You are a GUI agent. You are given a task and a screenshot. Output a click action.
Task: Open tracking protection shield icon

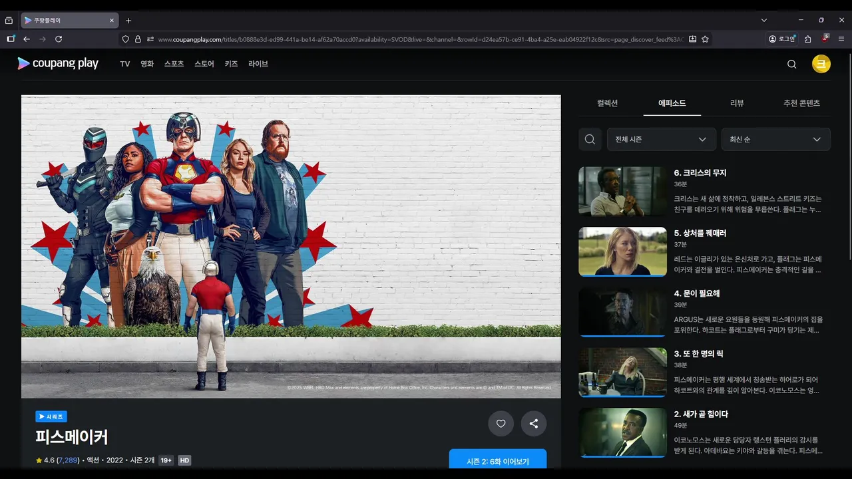125,39
